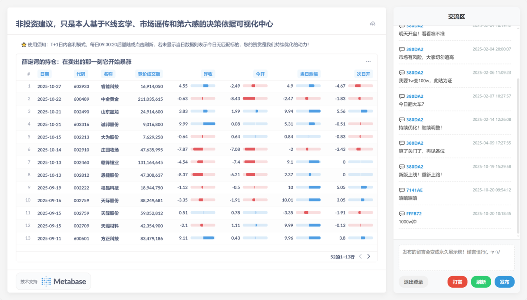The height and width of the screenshot is (300, 527).
Task: Focus the message input text area
Action: tap(456, 258)
